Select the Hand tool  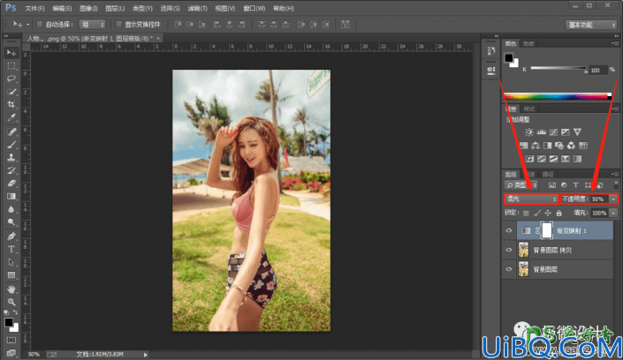(11, 289)
